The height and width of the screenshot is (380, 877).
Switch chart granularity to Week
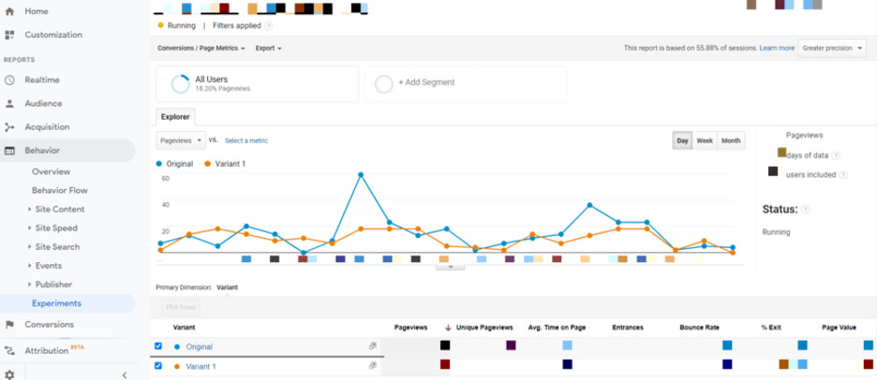(705, 140)
